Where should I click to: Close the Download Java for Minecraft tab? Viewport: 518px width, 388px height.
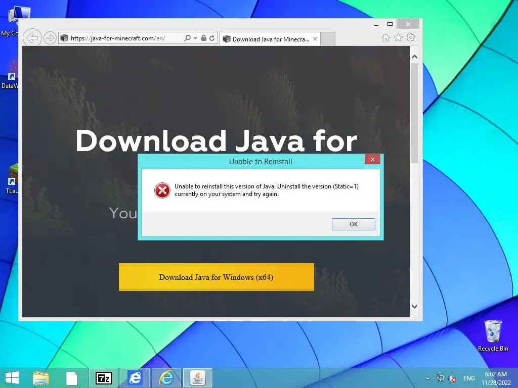(315, 39)
